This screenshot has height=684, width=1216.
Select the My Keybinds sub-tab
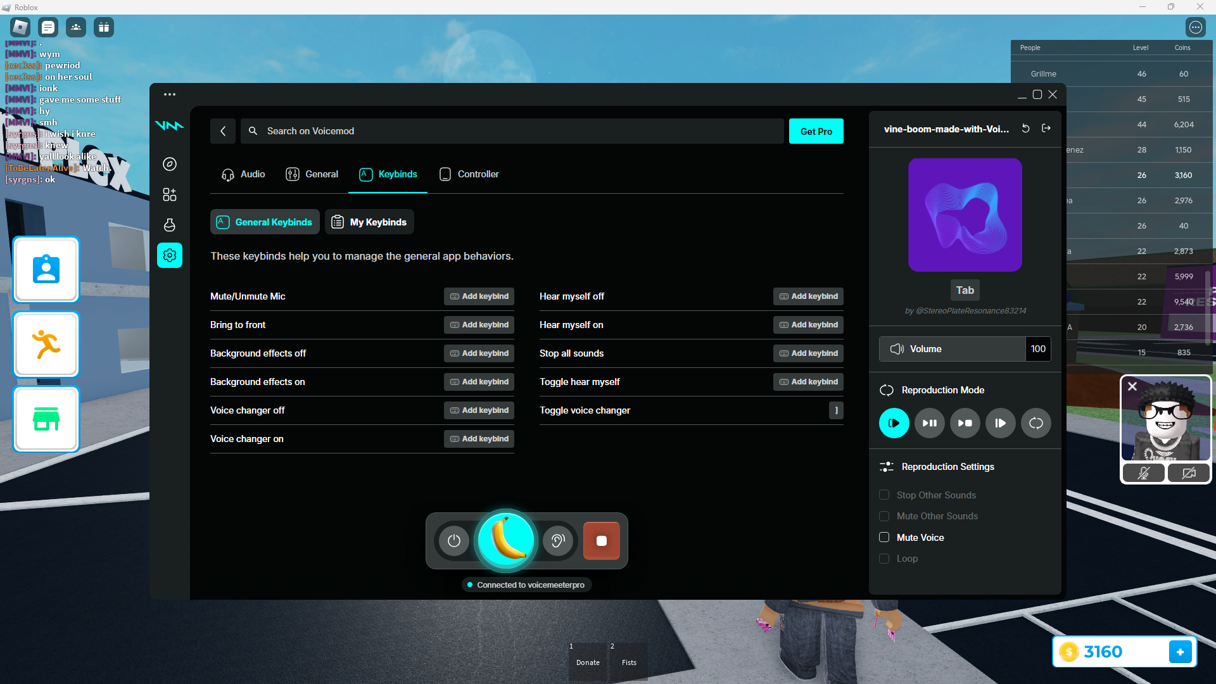(369, 222)
